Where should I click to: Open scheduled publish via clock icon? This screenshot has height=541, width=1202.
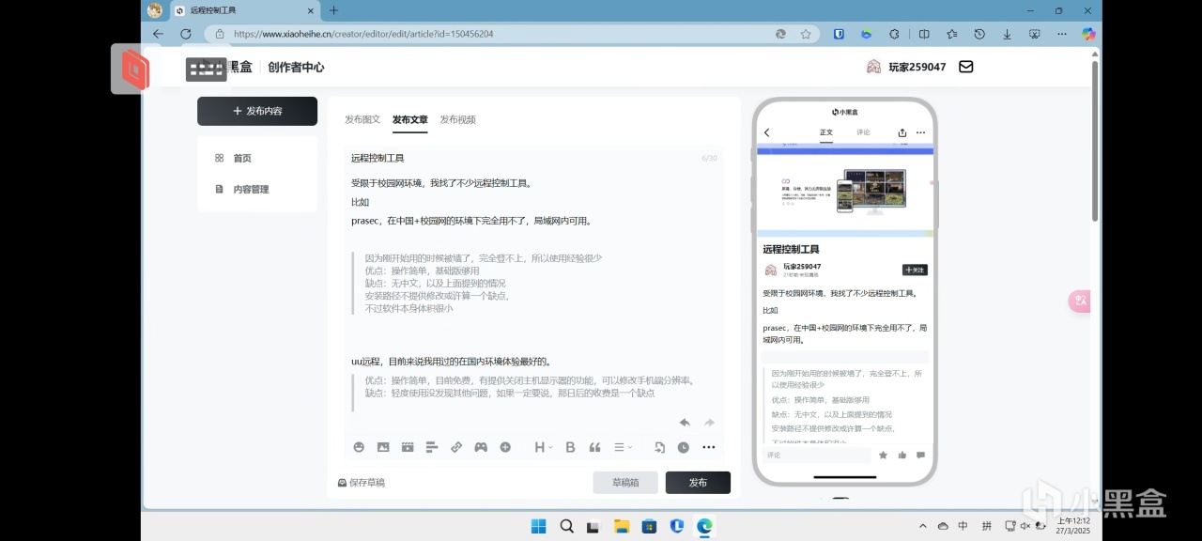click(x=684, y=447)
